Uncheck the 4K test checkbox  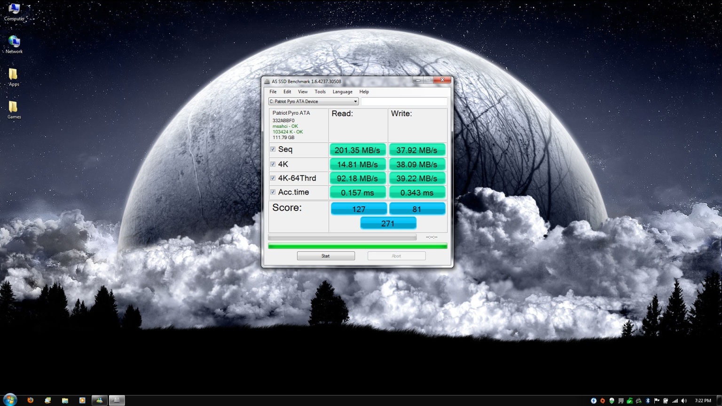[x=273, y=164]
